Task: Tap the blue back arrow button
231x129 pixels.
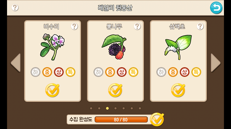Action: coord(216,8)
